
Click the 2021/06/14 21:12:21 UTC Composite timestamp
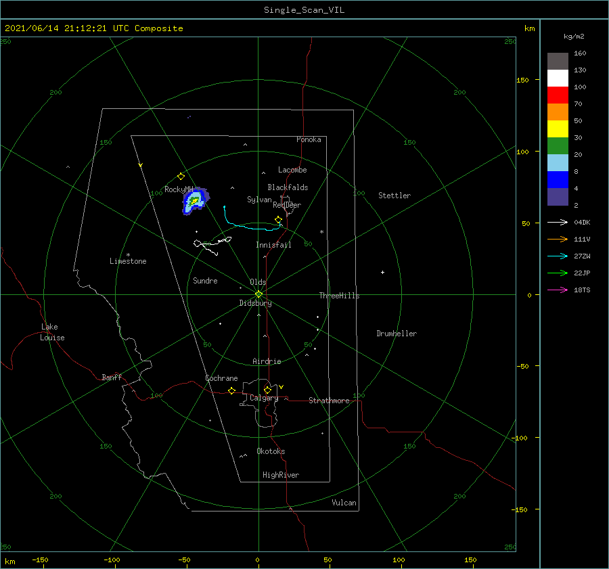point(93,28)
